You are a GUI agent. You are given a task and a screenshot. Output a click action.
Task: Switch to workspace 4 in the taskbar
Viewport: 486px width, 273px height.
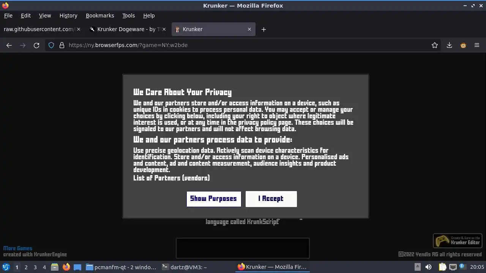[44, 267]
